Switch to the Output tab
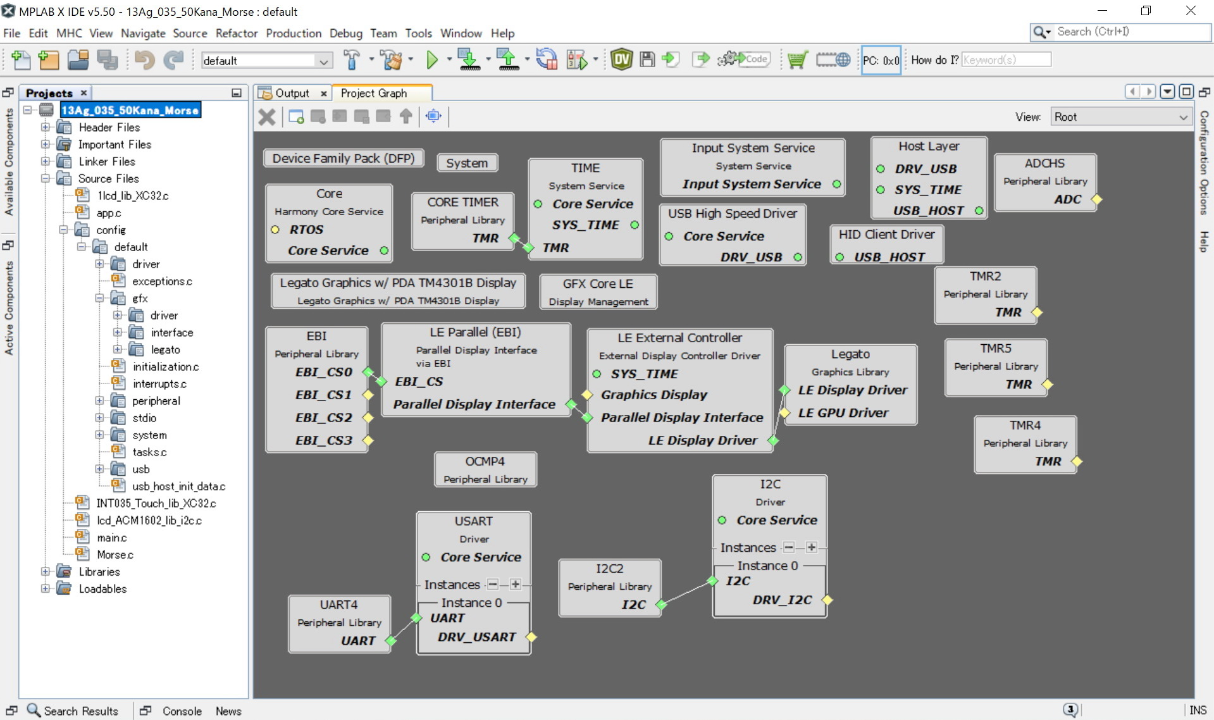The width and height of the screenshot is (1214, 720). [x=292, y=93]
